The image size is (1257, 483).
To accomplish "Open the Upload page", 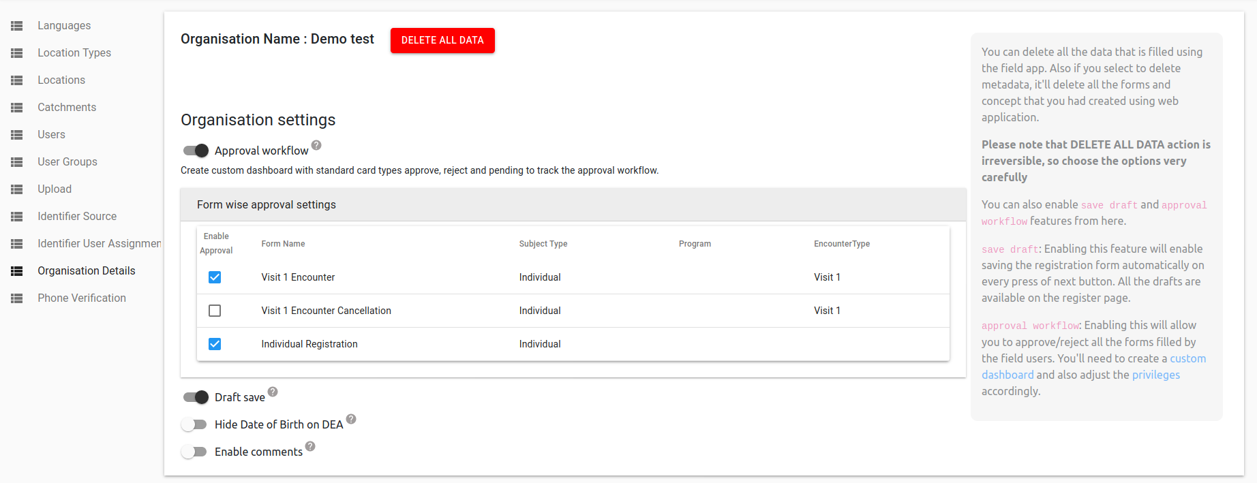I will [x=55, y=189].
